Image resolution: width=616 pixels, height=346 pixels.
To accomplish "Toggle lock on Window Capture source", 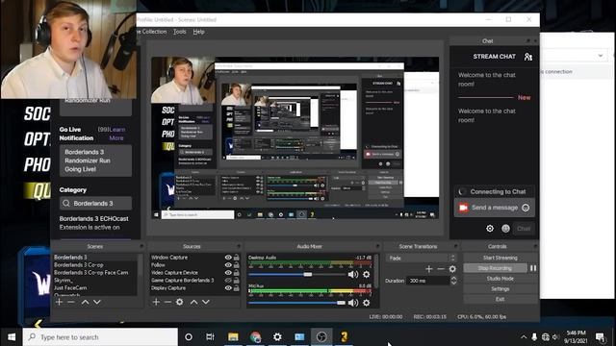I will pyautogui.click(x=237, y=258).
